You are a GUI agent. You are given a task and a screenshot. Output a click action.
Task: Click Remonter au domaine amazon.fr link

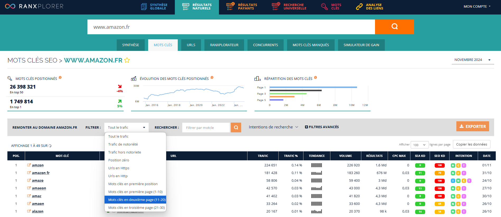45,127
